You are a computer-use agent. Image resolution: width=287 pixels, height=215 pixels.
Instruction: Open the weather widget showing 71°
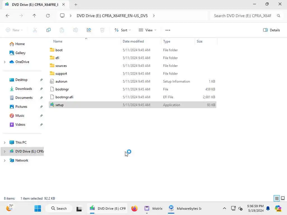point(9,208)
